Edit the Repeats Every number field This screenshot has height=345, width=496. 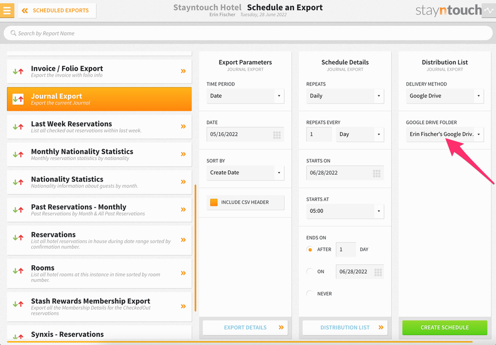(x=319, y=134)
